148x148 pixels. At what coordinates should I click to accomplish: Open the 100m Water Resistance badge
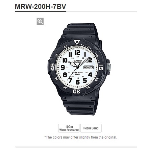[x=69, y=128]
